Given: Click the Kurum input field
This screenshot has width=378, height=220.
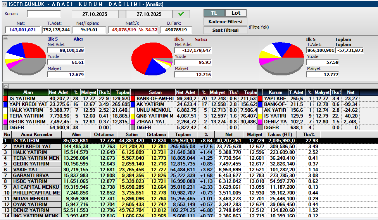Looking at the screenshot, I should click(x=44, y=14).
